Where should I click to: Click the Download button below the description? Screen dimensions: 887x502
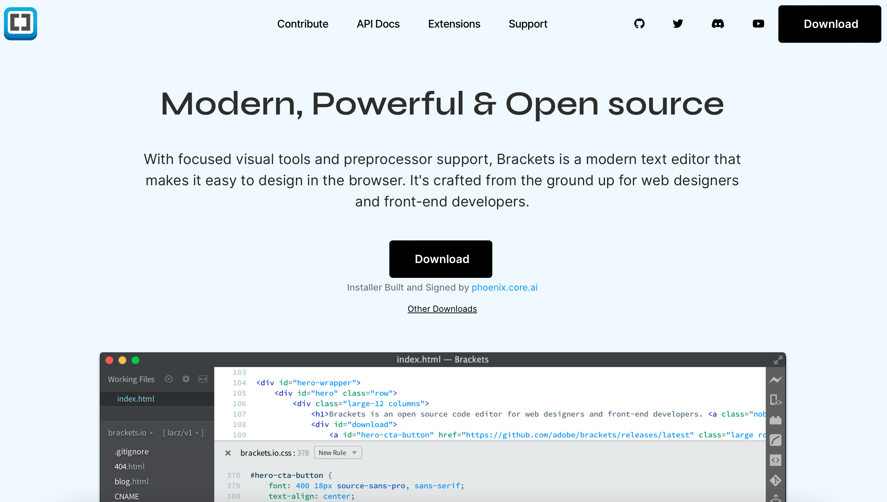(441, 259)
